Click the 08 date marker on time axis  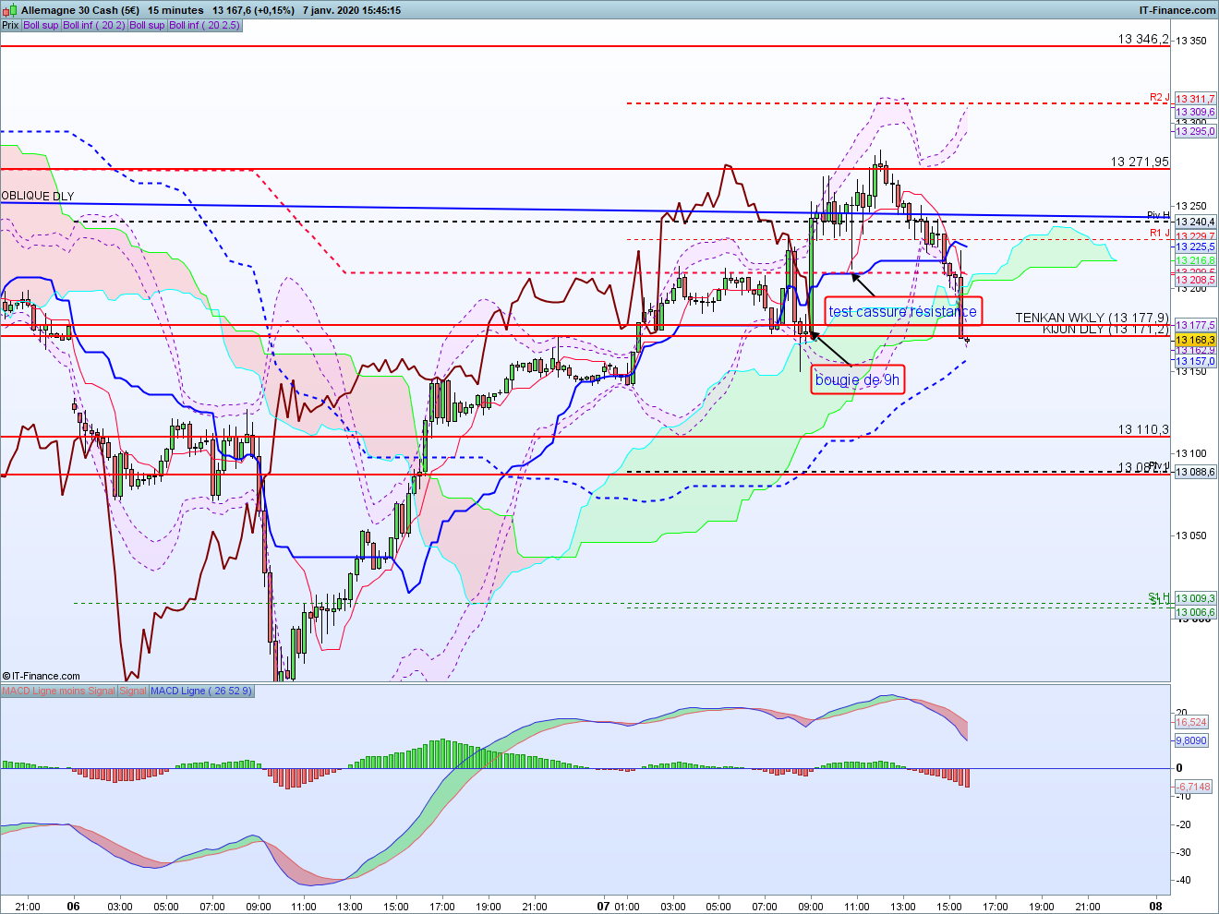(1155, 906)
